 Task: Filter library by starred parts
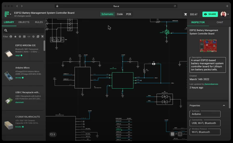coord(15,37)
